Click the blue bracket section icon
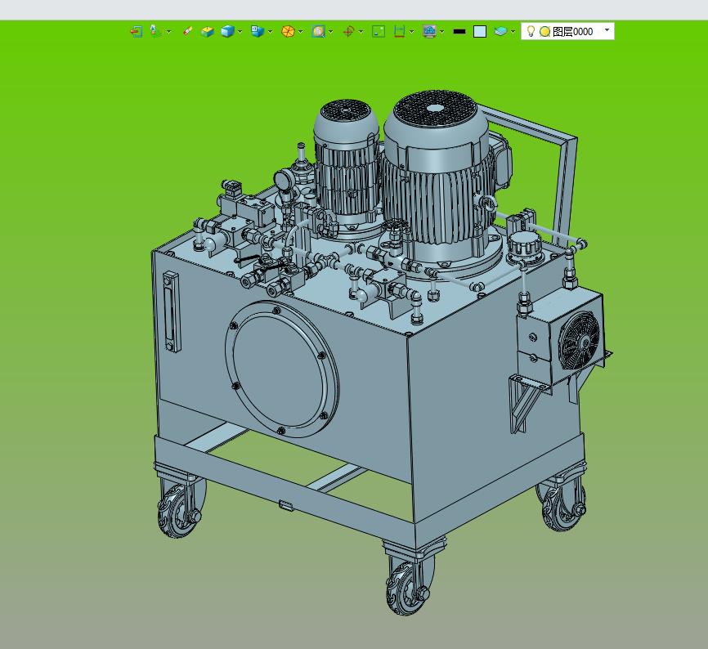Screen dimensions: 708x649 [399, 31]
